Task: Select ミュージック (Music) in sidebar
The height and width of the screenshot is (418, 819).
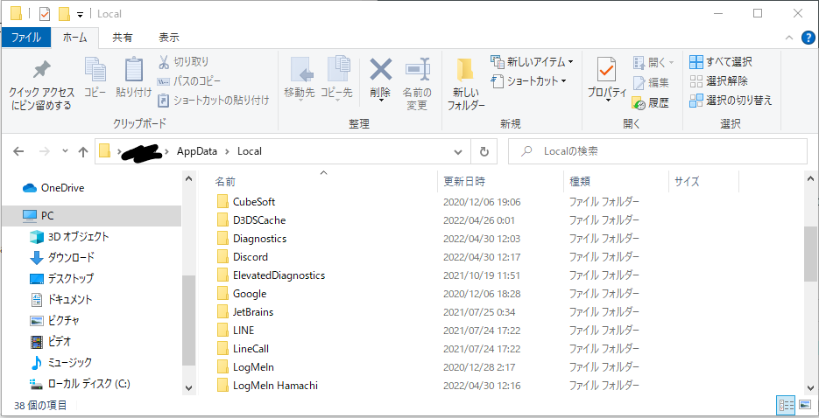Action: click(60, 362)
